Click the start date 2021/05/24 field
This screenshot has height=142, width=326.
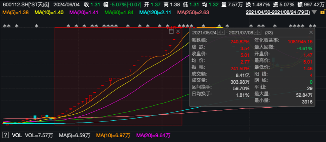[204, 33]
